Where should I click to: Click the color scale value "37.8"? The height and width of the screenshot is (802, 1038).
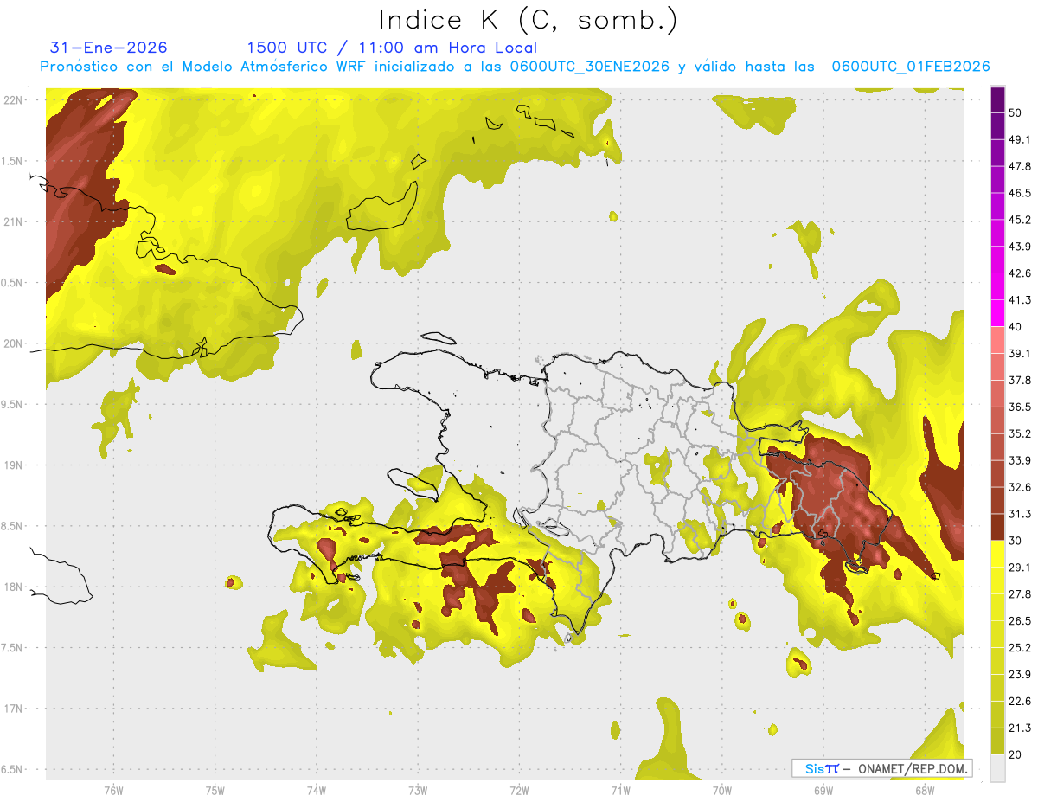point(1021,380)
